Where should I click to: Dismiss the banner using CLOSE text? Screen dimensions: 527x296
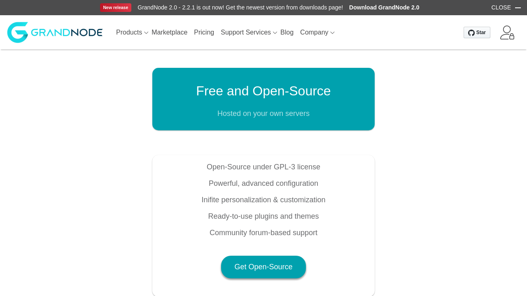(x=501, y=7)
